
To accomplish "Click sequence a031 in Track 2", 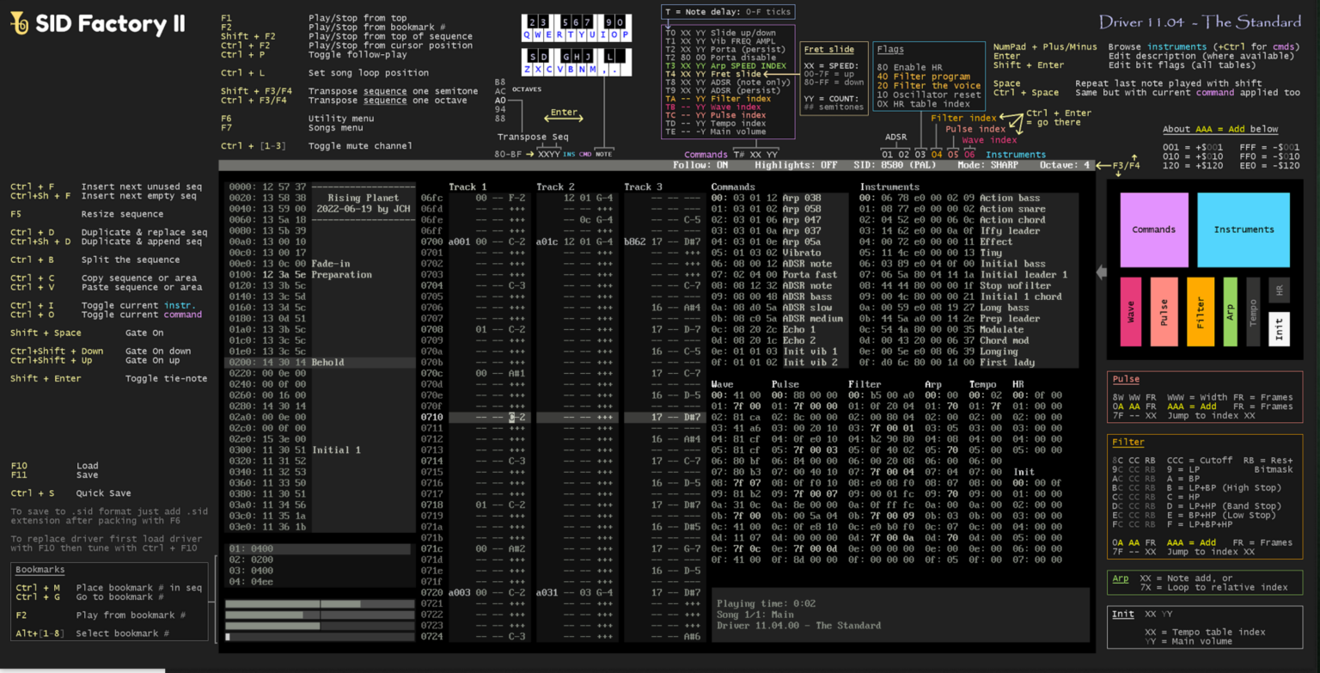I will 547,593.
